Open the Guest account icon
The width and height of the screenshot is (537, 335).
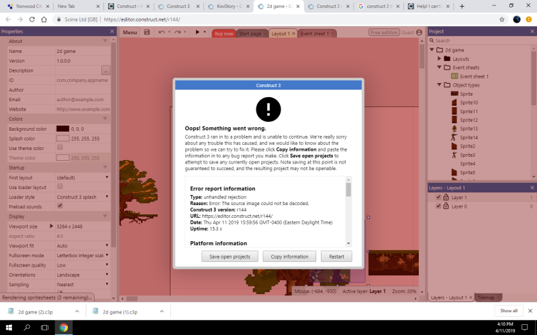[x=419, y=32]
